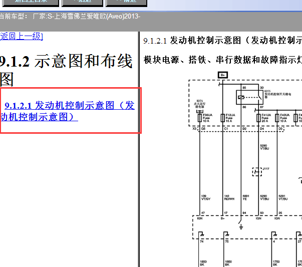Click relay terminal number 30
The height and width of the screenshot is (267, 302).
(262, 88)
